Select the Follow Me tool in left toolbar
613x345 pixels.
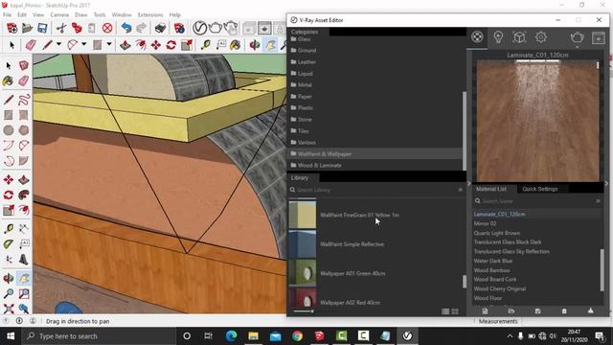23,195
